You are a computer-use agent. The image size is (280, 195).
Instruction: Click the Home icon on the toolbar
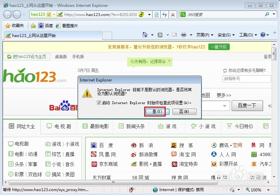145,34
